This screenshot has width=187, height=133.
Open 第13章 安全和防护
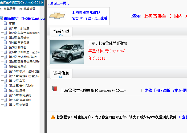(x=22, y=86)
